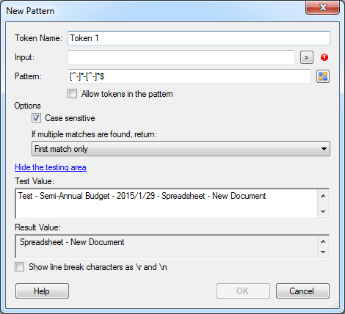Click into the empty Input field
Image resolution: width=345 pixels, height=314 pixels.
[x=181, y=57]
